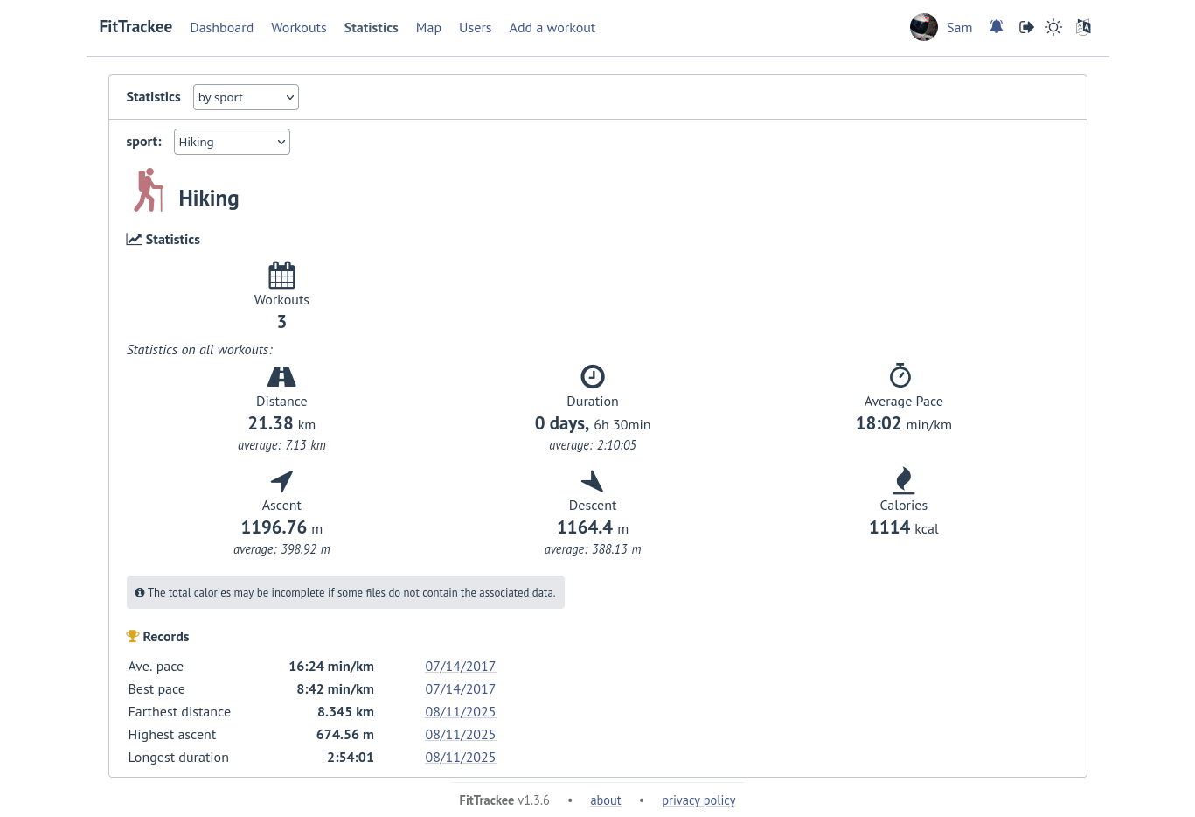The image size is (1195, 817).
Task: Open the 'by sport' statistics dropdown
Action: point(246,97)
